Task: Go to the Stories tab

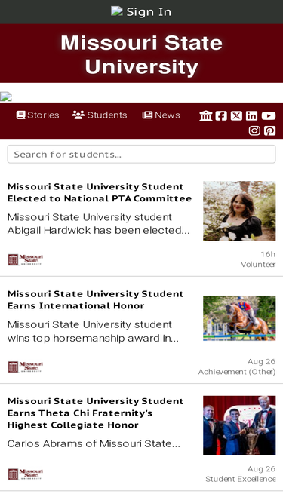Action: (38, 115)
